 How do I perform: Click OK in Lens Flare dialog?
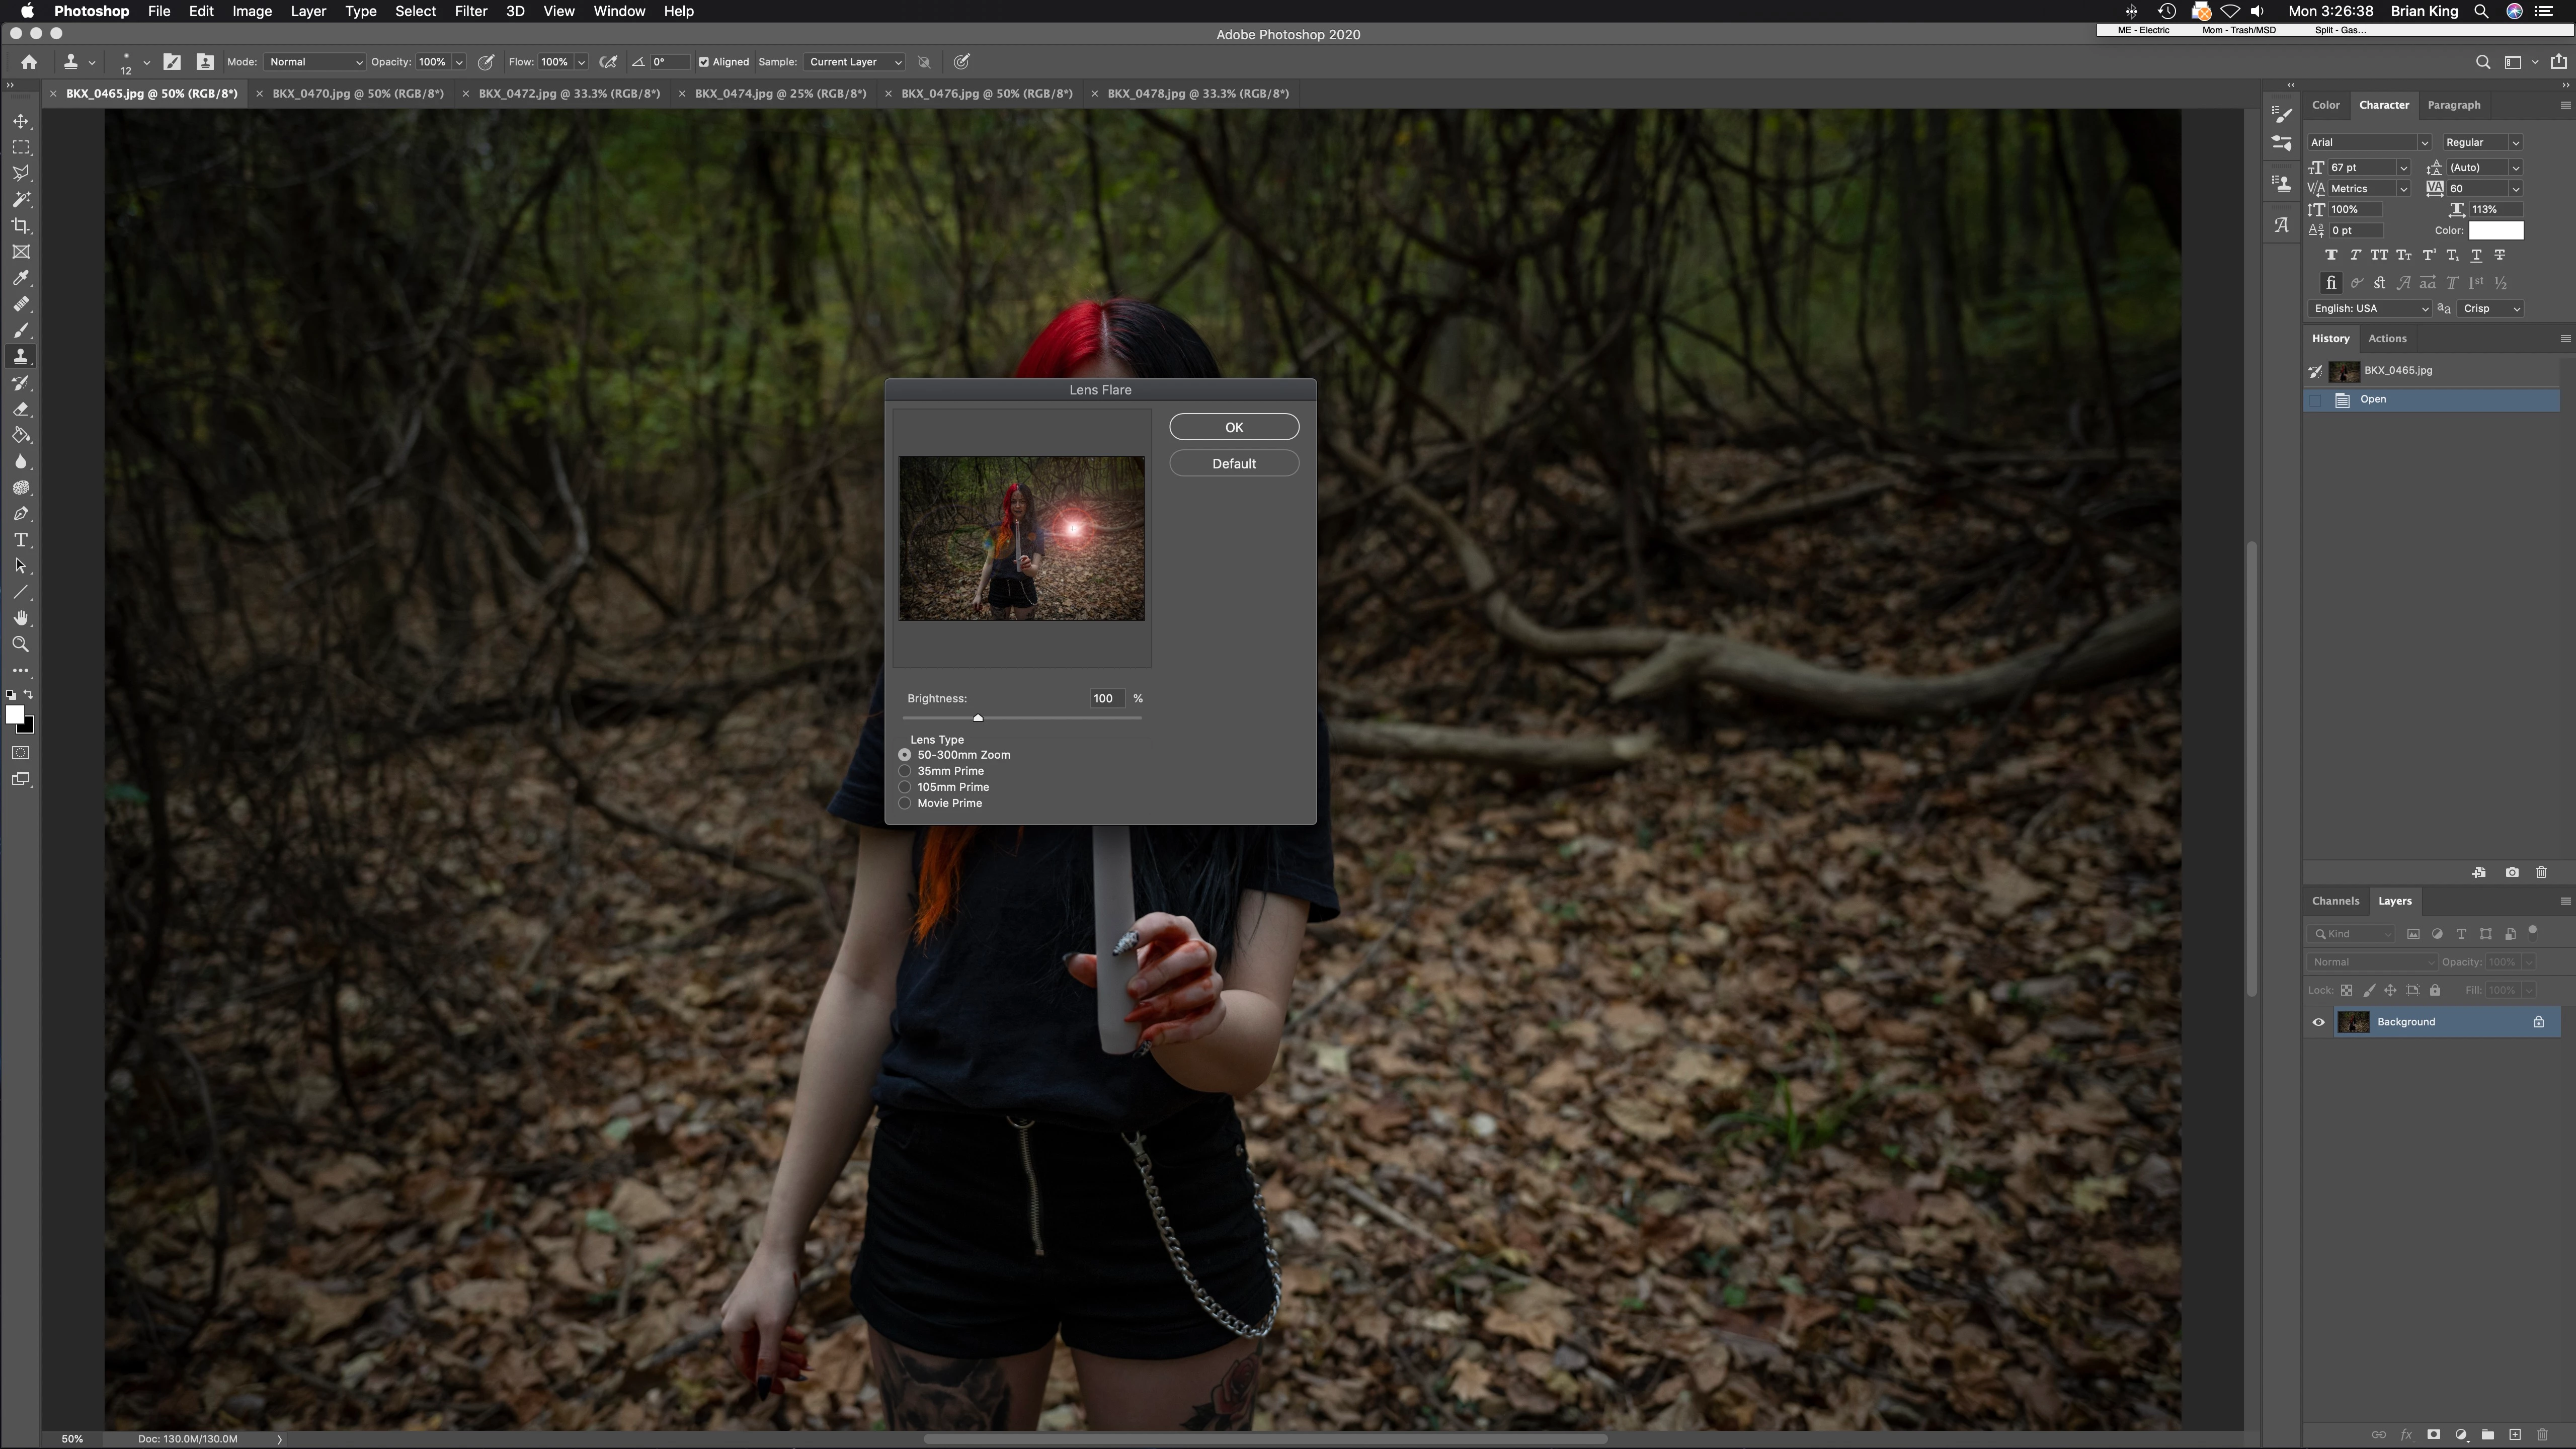click(1234, 427)
